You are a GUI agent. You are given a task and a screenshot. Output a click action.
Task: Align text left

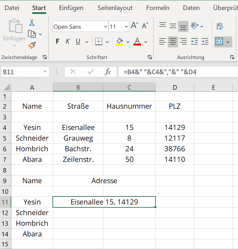coord(163,42)
